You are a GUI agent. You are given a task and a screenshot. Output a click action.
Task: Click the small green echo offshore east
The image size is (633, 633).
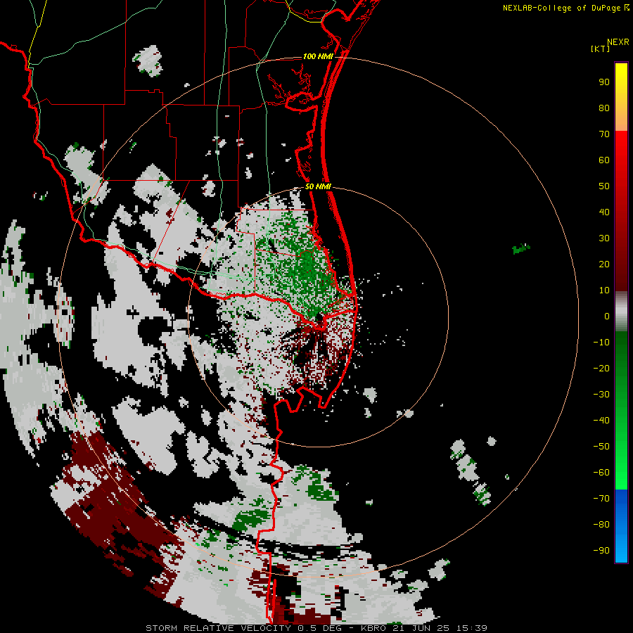(x=520, y=249)
